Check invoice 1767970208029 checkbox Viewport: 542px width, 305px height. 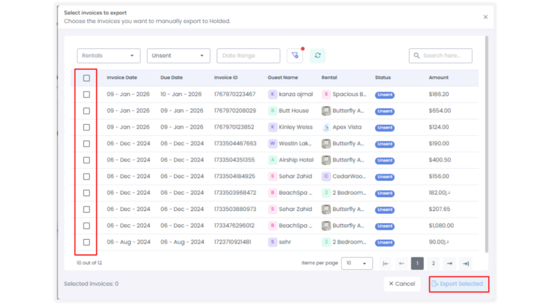tap(86, 111)
